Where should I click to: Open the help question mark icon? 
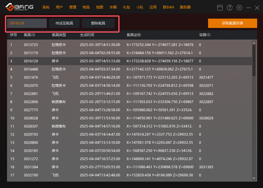pos(229,8)
